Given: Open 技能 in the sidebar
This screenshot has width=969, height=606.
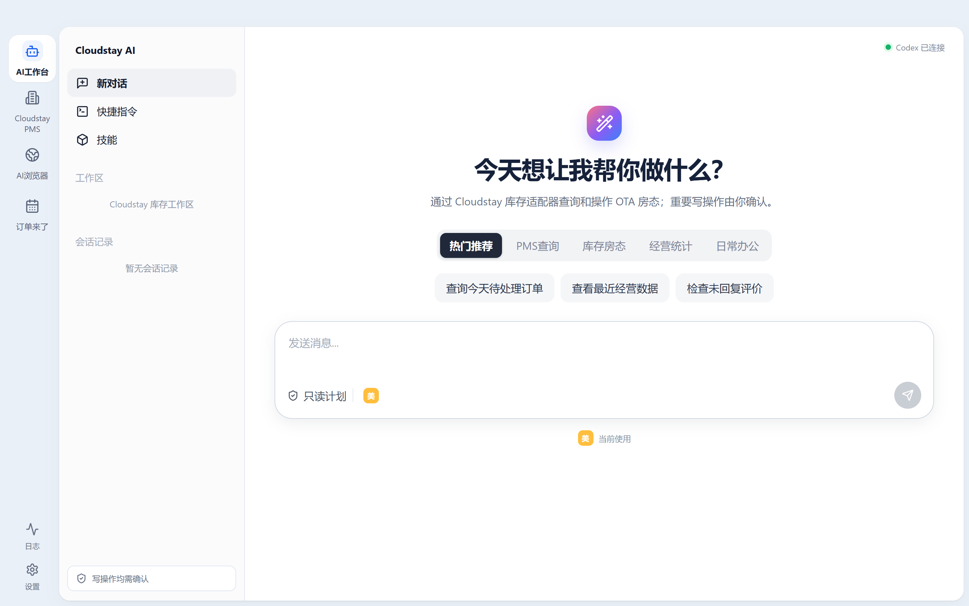Looking at the screenshot, I should pyautogui.click(x=152, y=140).
